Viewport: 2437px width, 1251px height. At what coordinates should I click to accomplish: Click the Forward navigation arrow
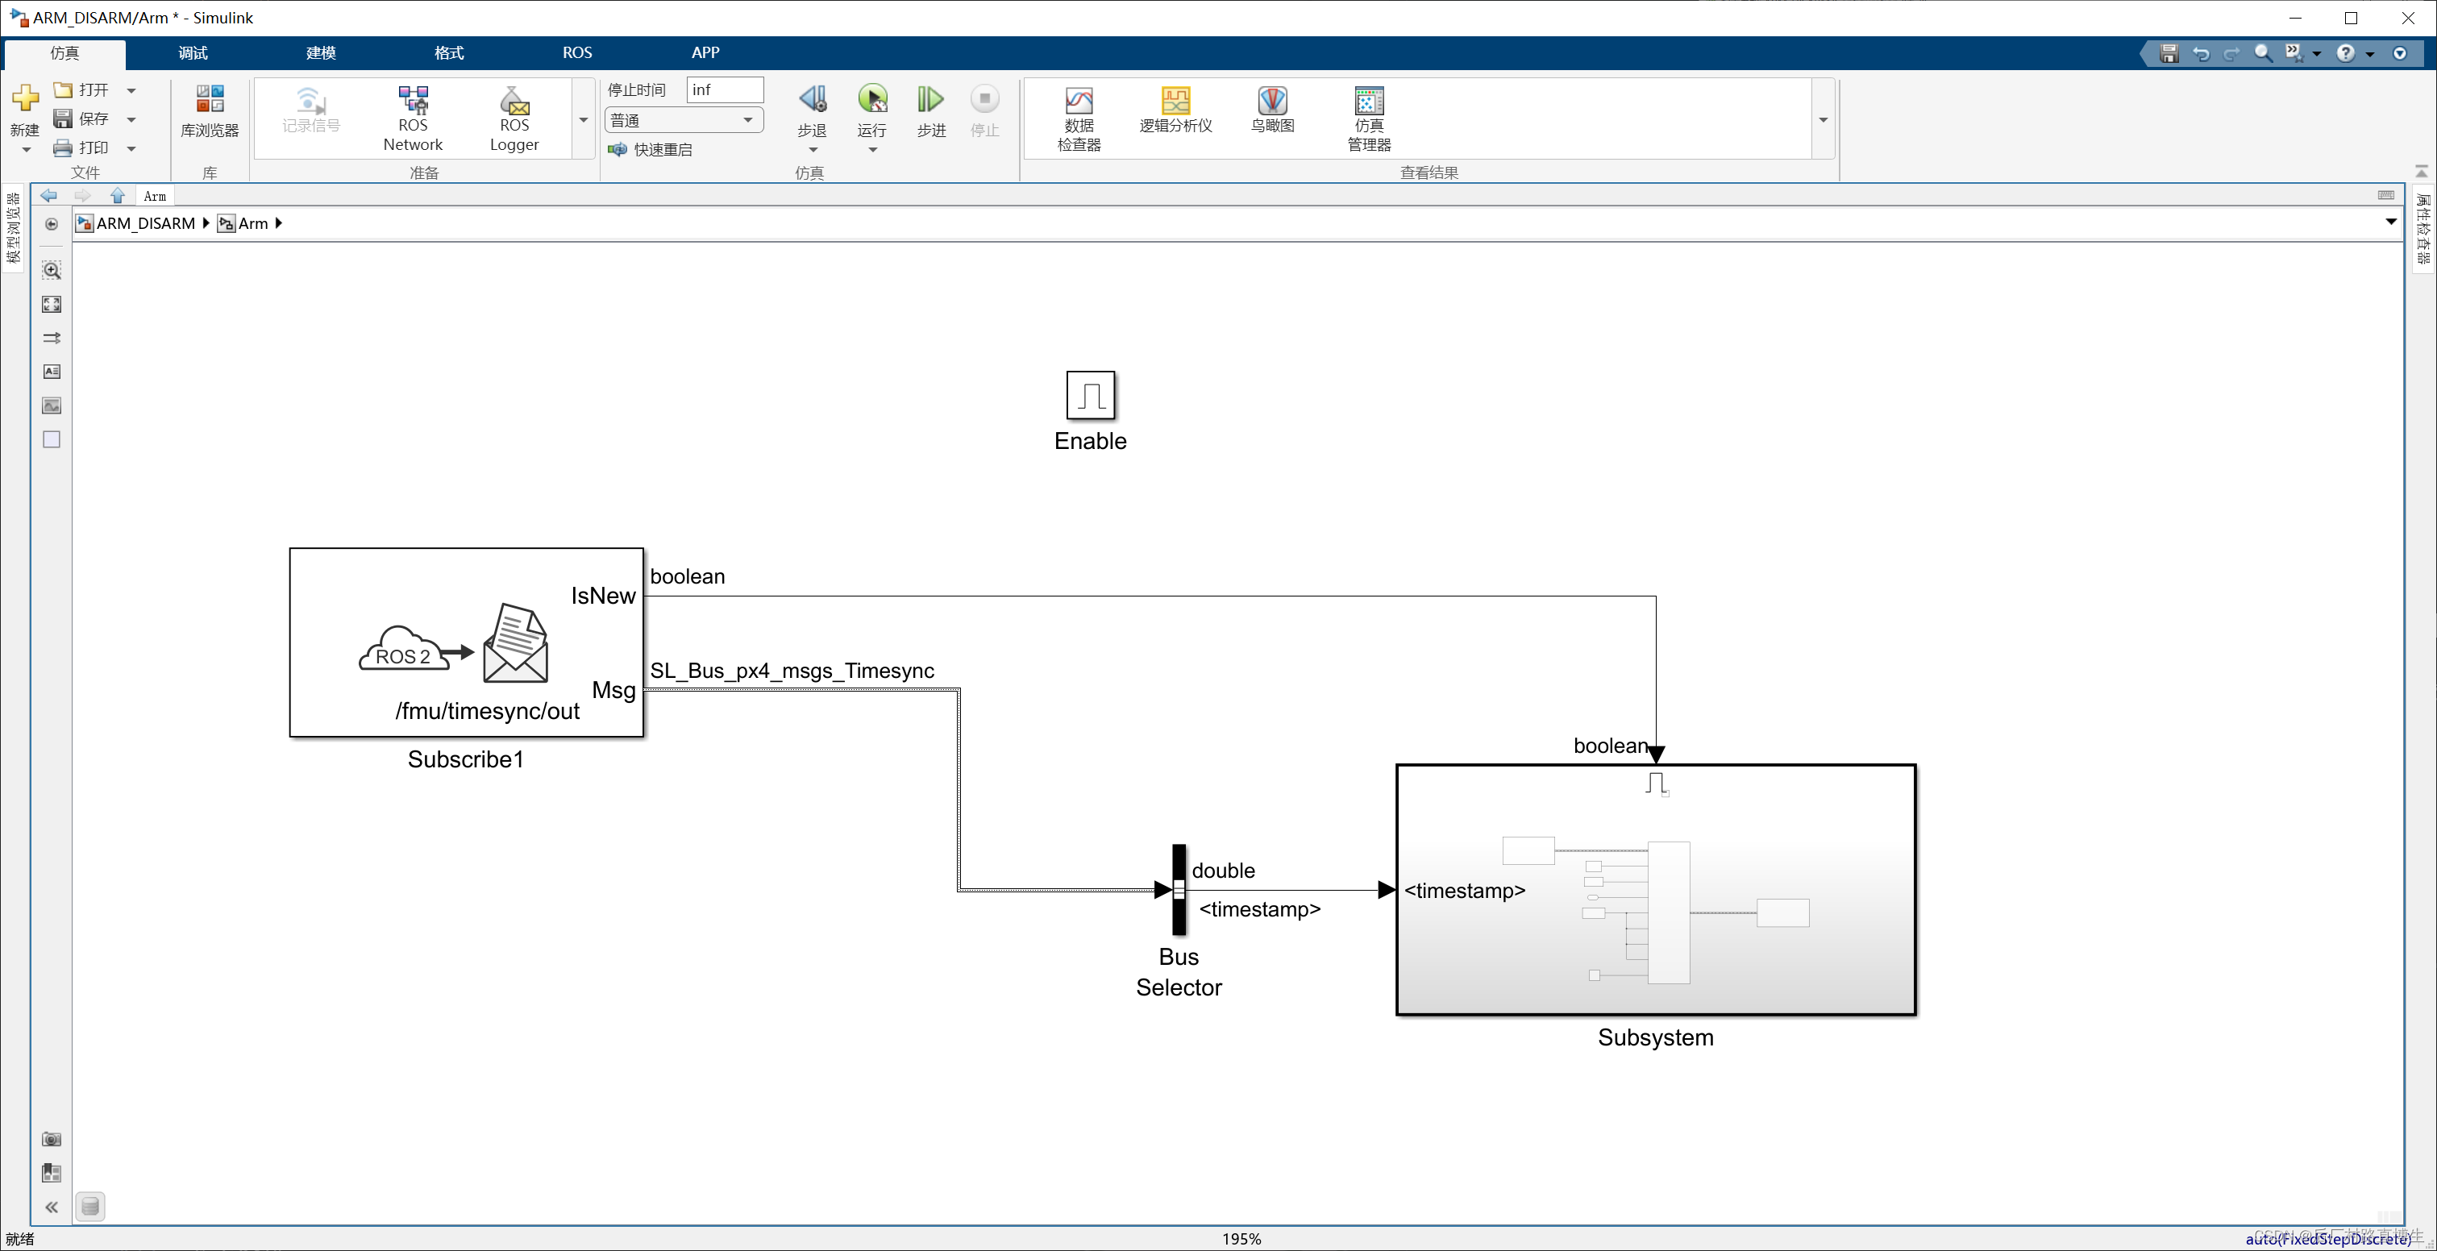(x=83, y=196)
